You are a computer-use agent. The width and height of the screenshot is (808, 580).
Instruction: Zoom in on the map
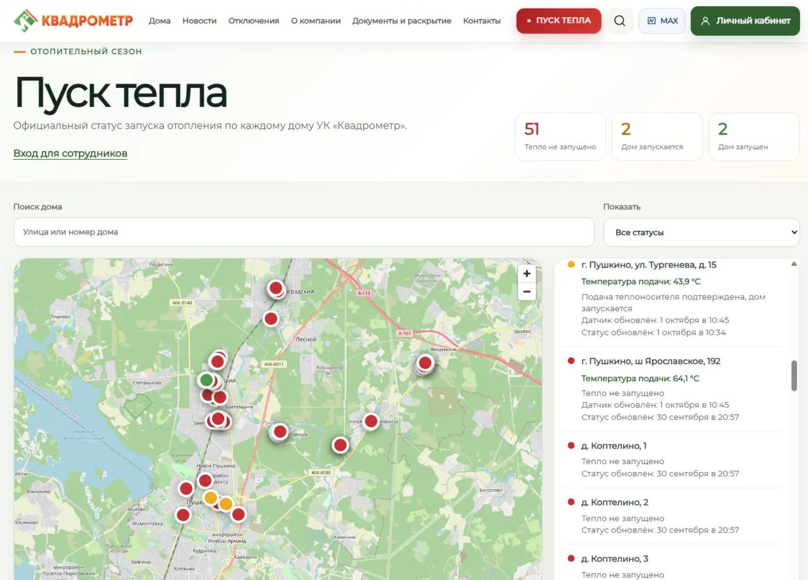point(526,274)
